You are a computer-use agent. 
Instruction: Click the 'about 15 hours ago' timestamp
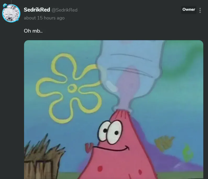(x=44, y=18)
